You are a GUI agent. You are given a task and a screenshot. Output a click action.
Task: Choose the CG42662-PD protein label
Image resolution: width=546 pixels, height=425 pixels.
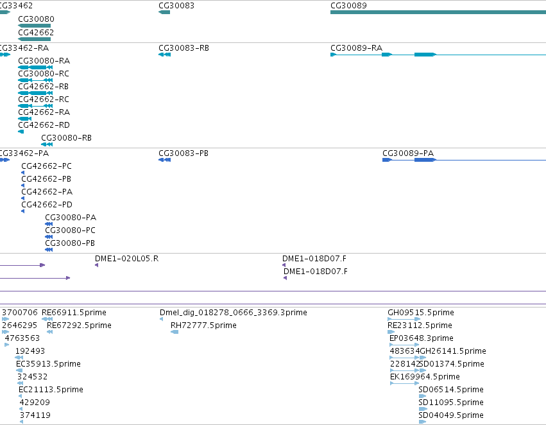47,205
